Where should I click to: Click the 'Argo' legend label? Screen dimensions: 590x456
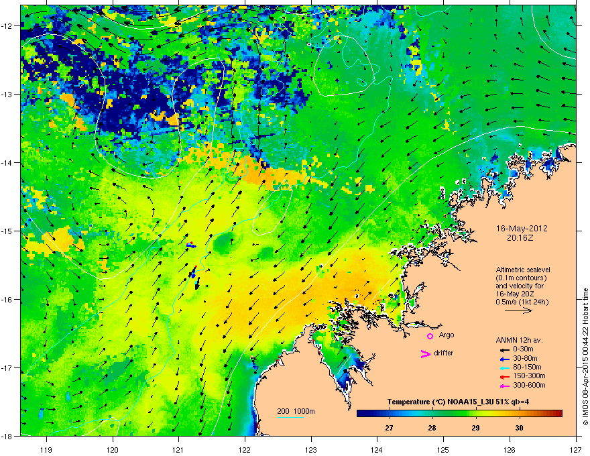point(447,335)
